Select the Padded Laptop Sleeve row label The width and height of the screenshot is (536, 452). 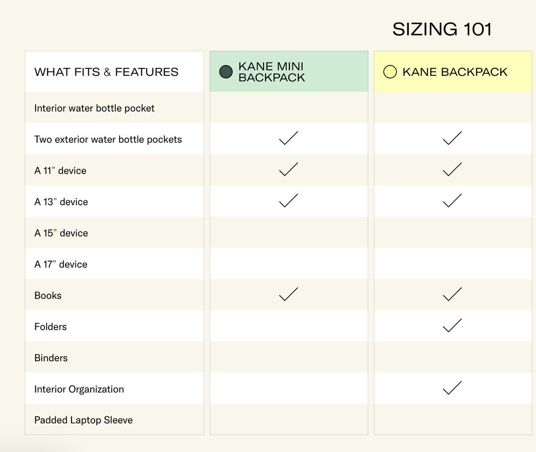[x=83, y=420]
